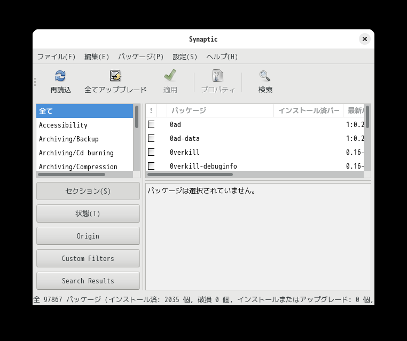Viewport: 407px width, 341px height.
Task: Select the Archiving/Backup section
Action: (x=84, y=139)
